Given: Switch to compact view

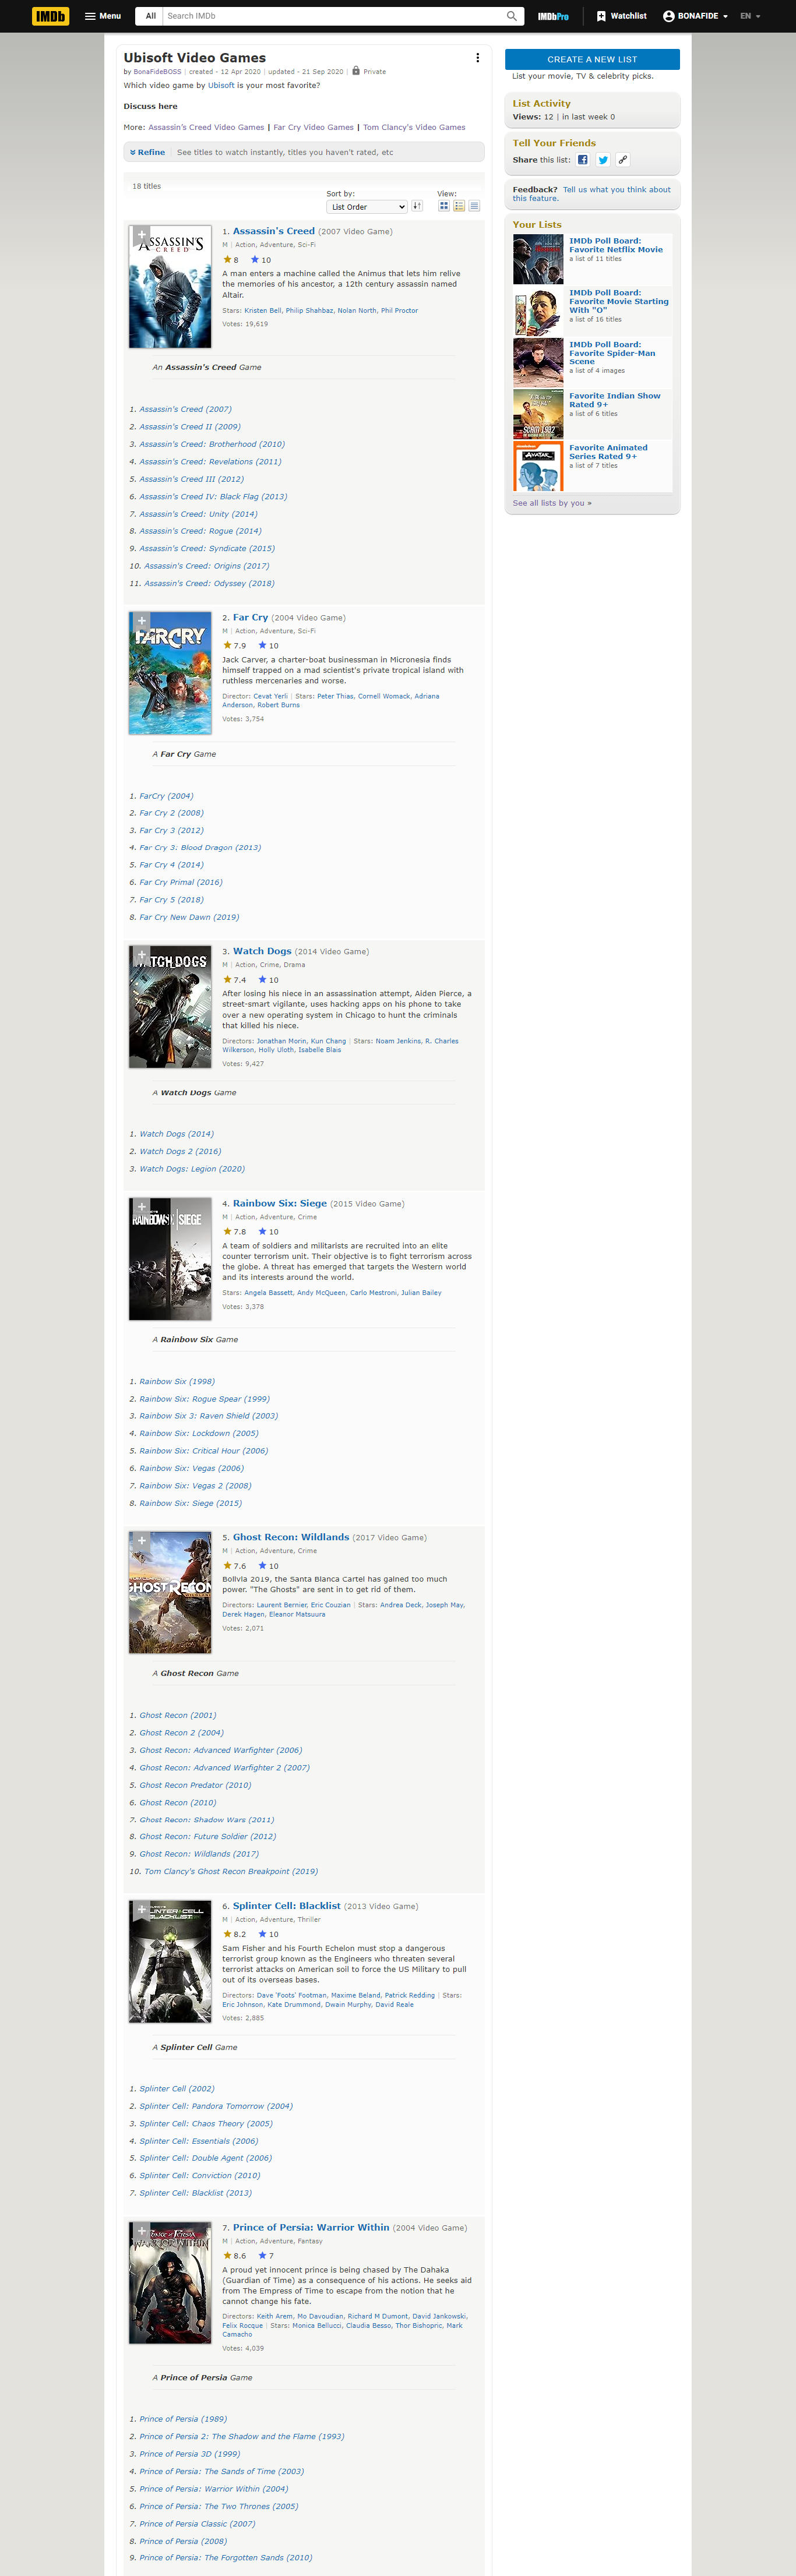Looking at the screenshot, I should click(474, 206).
